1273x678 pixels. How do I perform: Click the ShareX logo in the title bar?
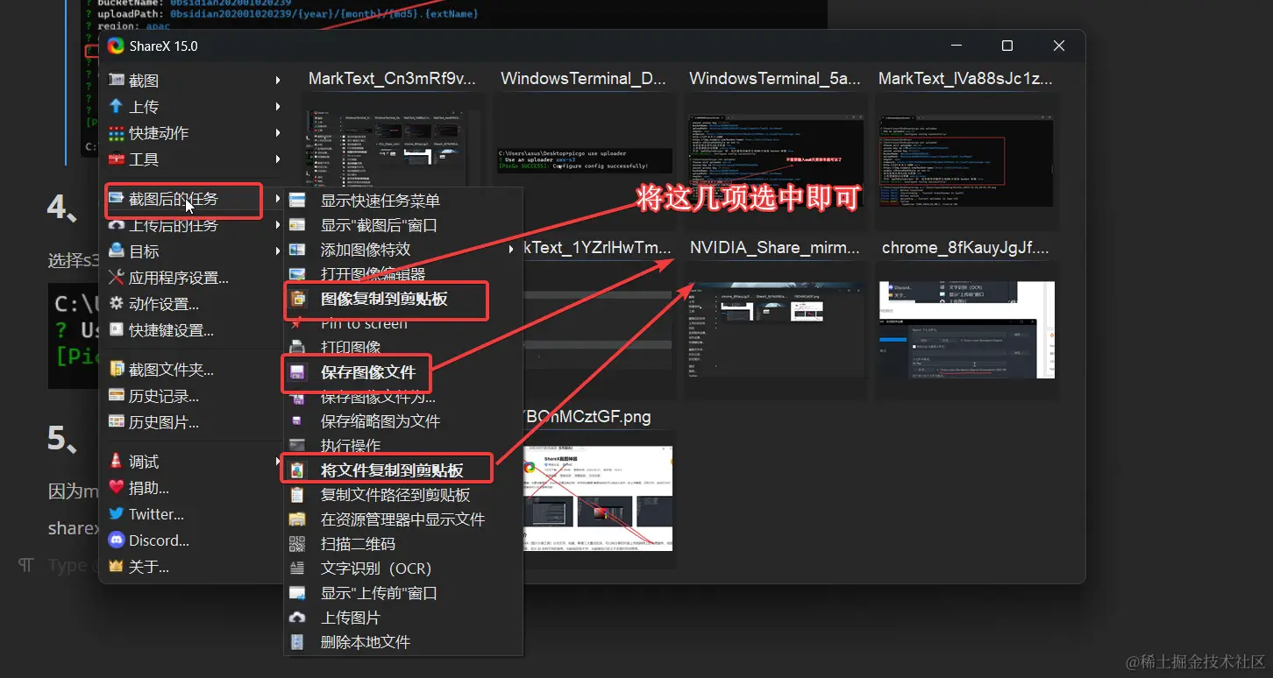(x=116, y=46)
